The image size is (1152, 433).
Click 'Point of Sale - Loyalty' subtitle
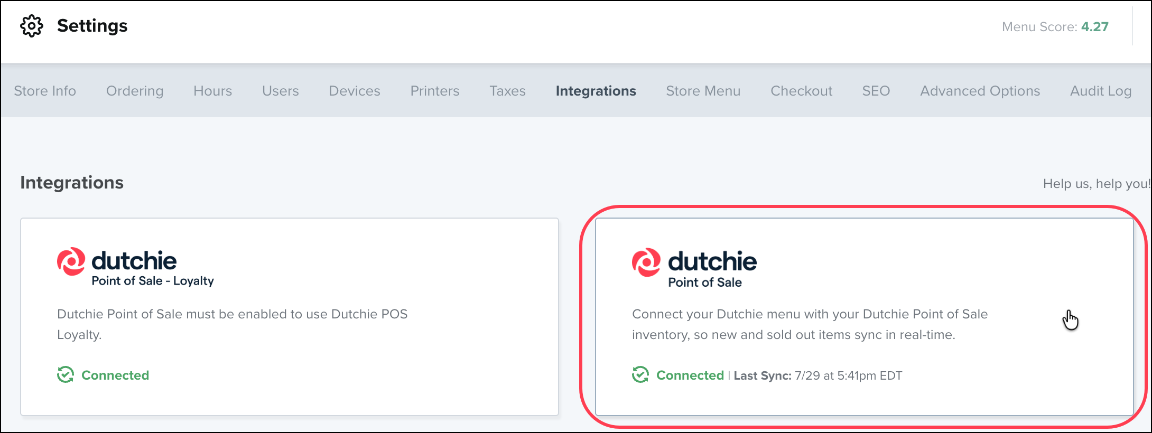153,281
